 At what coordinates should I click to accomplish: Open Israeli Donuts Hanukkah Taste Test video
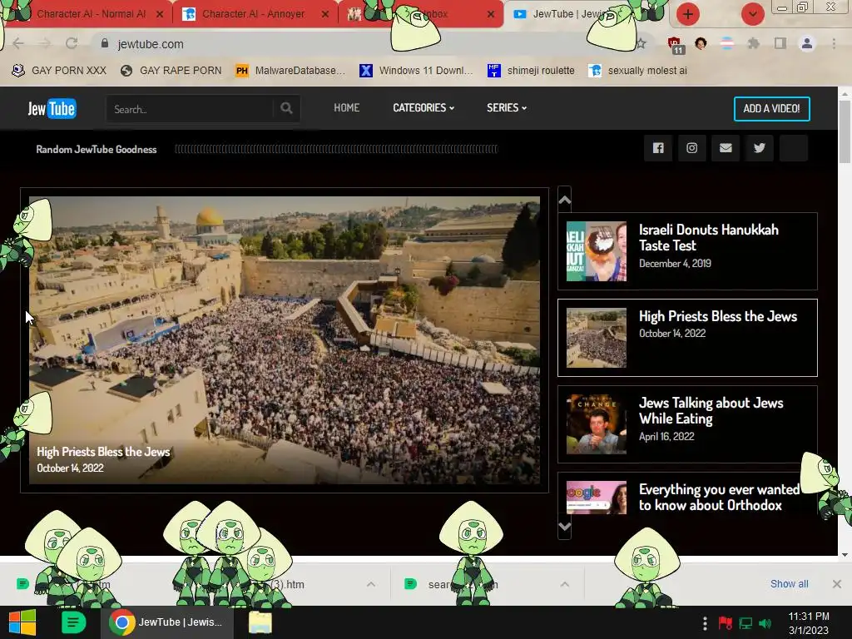click(687, 251)
